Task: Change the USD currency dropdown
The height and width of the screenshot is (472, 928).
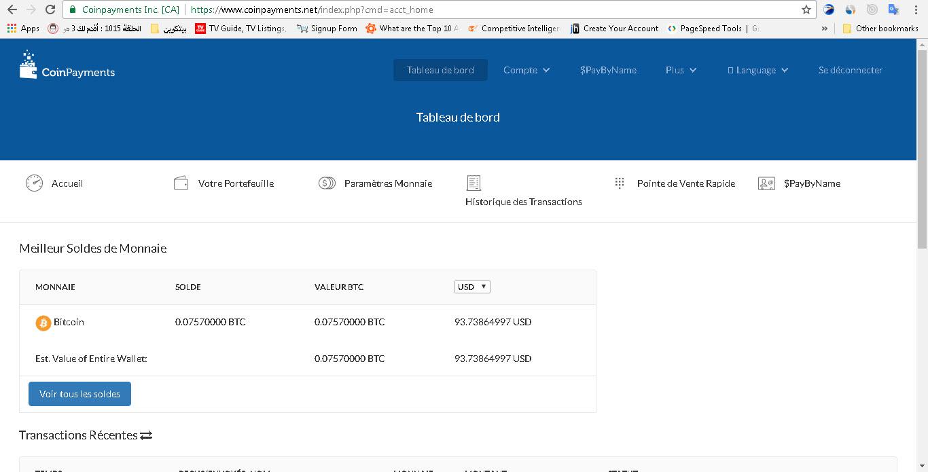Action: coord(472,287)
